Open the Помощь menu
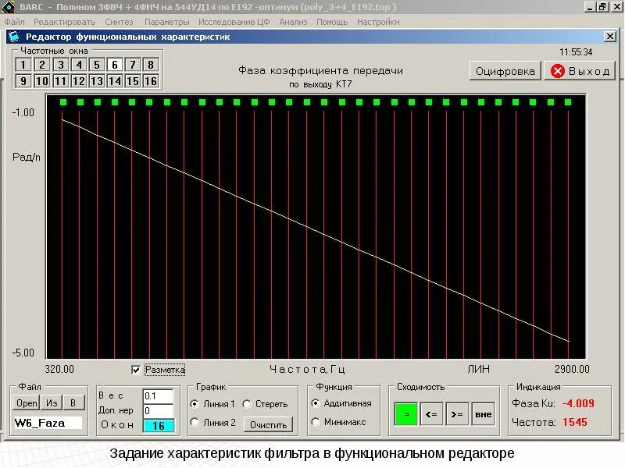The image size is (625, 468). coord(331,22)
